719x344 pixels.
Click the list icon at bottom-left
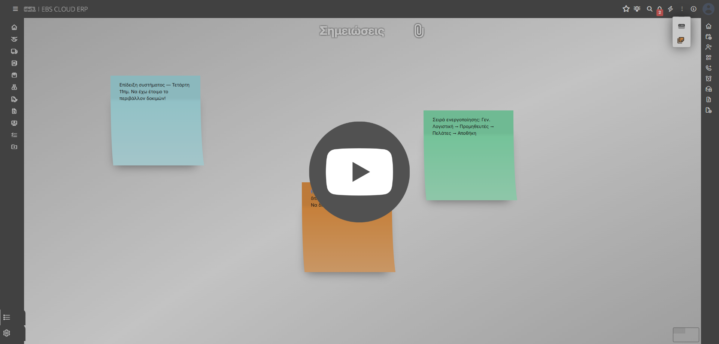[7, 317]
